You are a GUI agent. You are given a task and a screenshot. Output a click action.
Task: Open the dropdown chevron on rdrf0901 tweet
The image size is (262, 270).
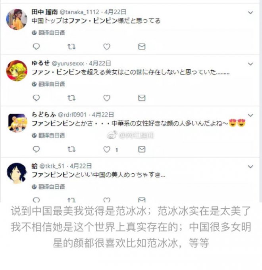click(x=250, y=115)
